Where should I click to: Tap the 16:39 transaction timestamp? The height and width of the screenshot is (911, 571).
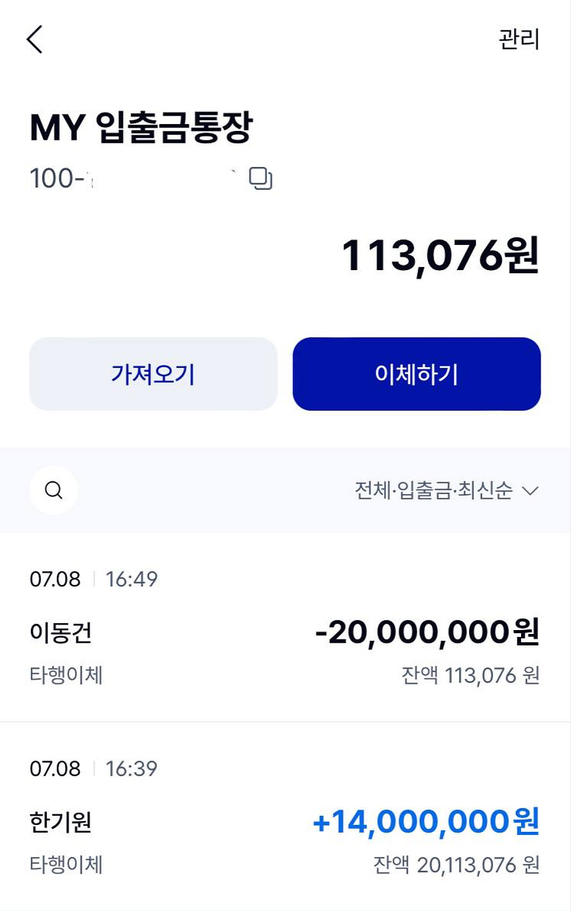click(132, 769)
